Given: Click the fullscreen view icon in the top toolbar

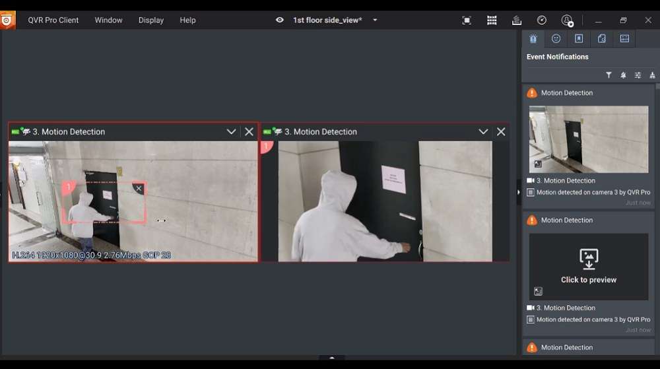Looking at the screenshot, I should (467, 20).
